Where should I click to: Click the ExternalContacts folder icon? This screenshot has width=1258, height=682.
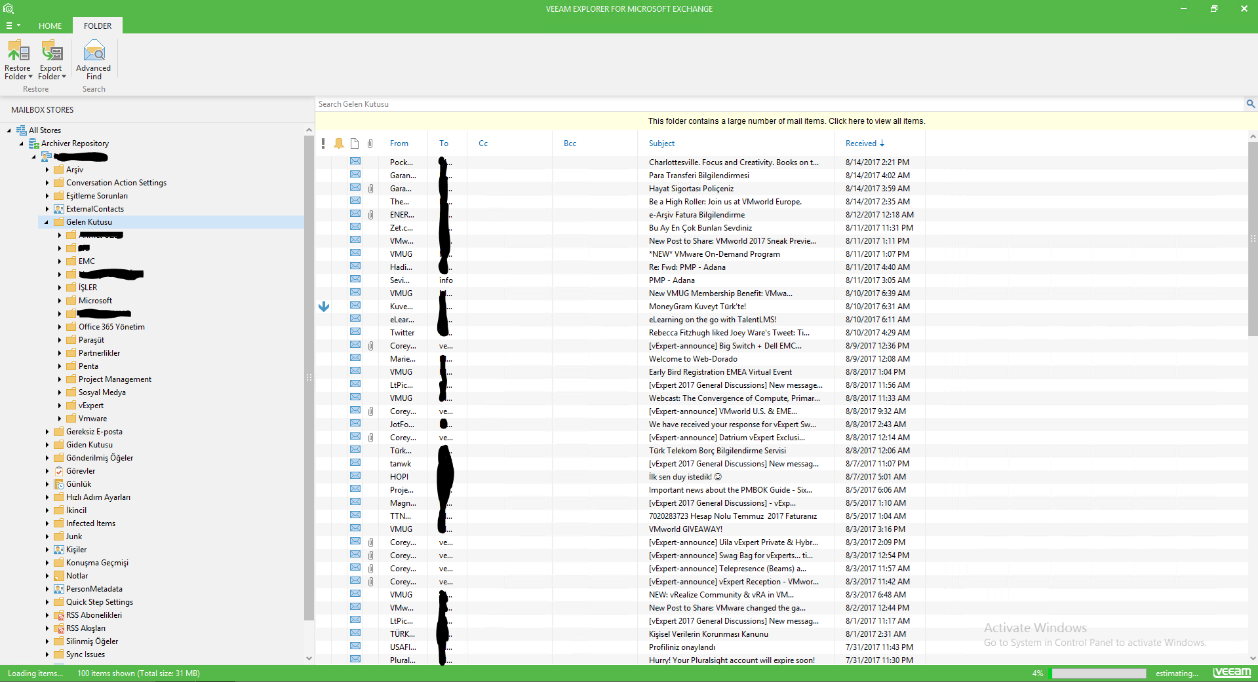[x=58, y=209]
